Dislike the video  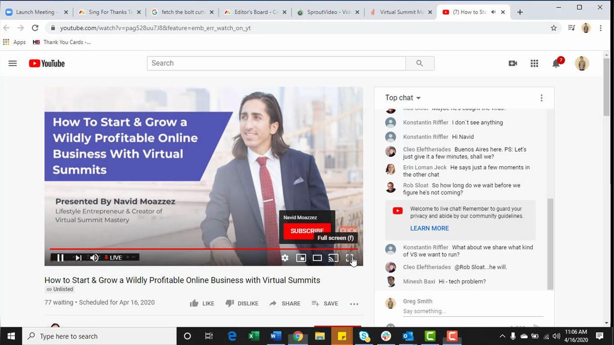[242, 304]
